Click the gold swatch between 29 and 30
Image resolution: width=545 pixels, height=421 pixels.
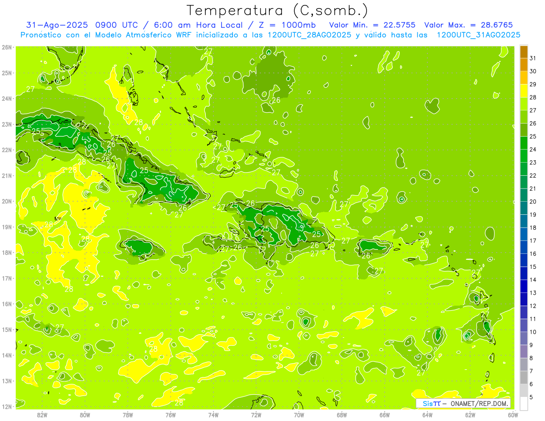tap(524, 78)
